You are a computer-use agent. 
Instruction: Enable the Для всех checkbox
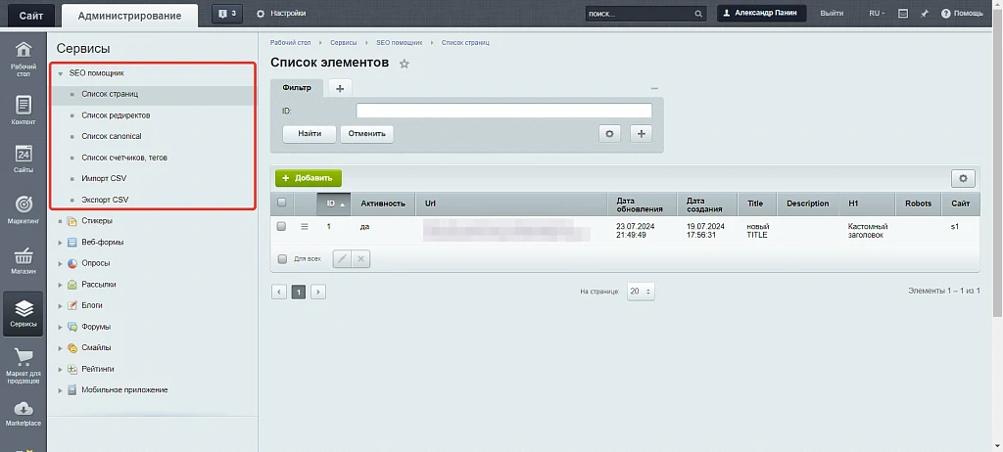[x=282, y=259]
